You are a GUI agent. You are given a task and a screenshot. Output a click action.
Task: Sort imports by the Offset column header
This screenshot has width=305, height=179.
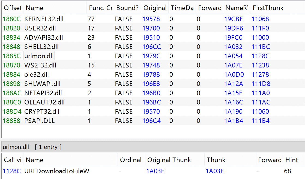[x=13, y=8]
